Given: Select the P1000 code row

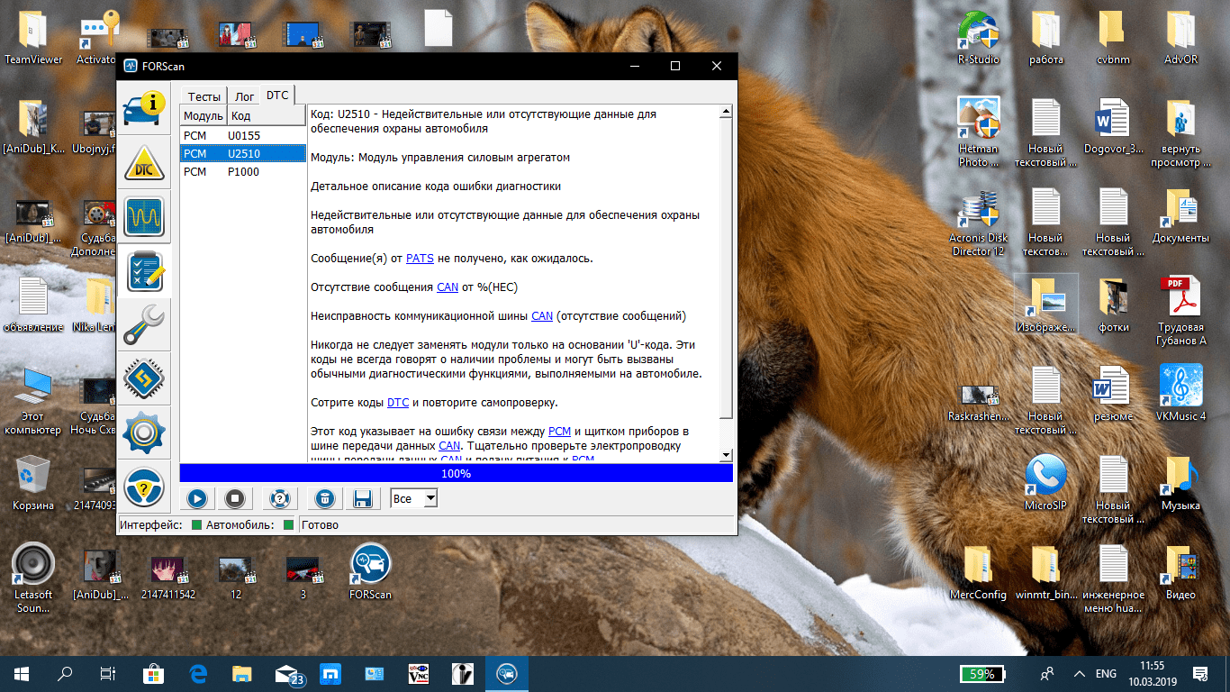Looking at the screenshot, I should [x=243, y=171].
